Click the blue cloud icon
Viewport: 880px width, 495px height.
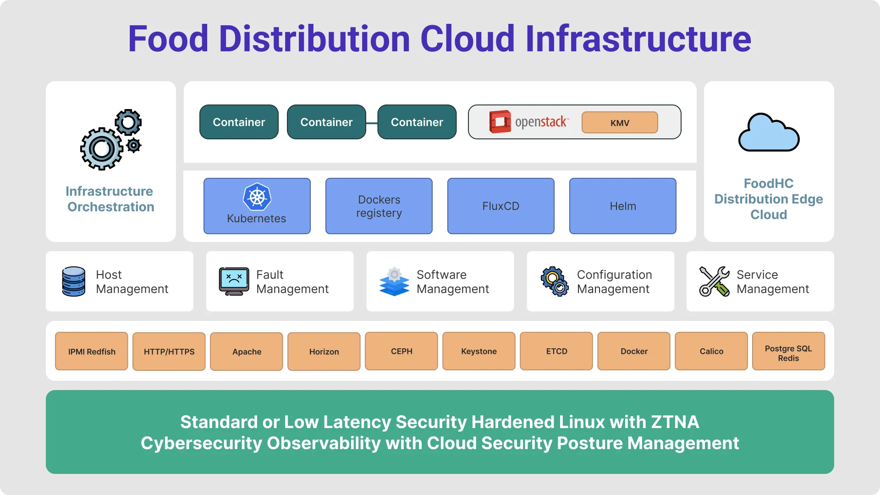coord(769,133)
